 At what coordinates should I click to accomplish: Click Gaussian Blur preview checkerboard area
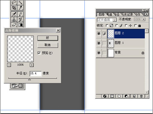click(20, 49)
